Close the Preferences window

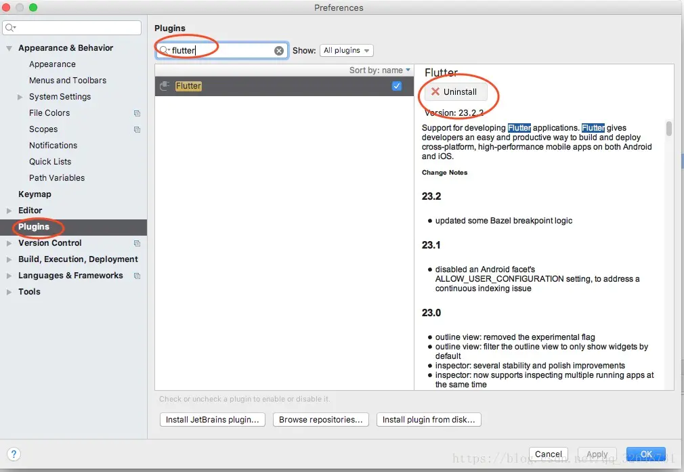click(x=7, y=7)
